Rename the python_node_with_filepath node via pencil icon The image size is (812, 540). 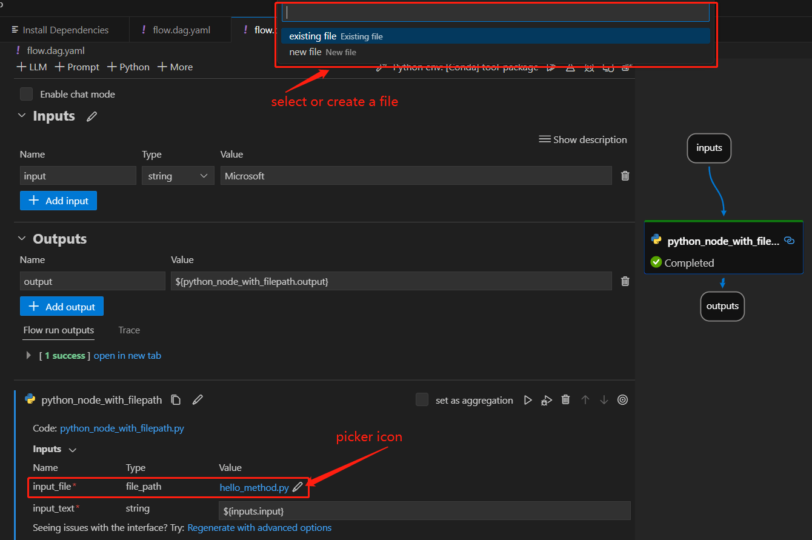point(197,399)
